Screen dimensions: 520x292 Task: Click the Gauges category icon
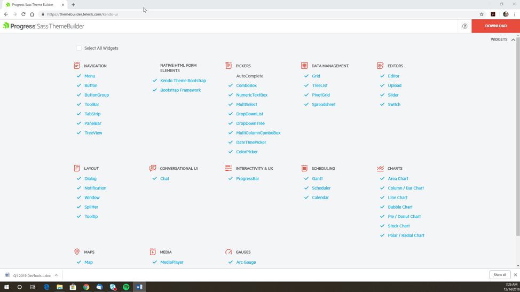click(x=229, y=252)
